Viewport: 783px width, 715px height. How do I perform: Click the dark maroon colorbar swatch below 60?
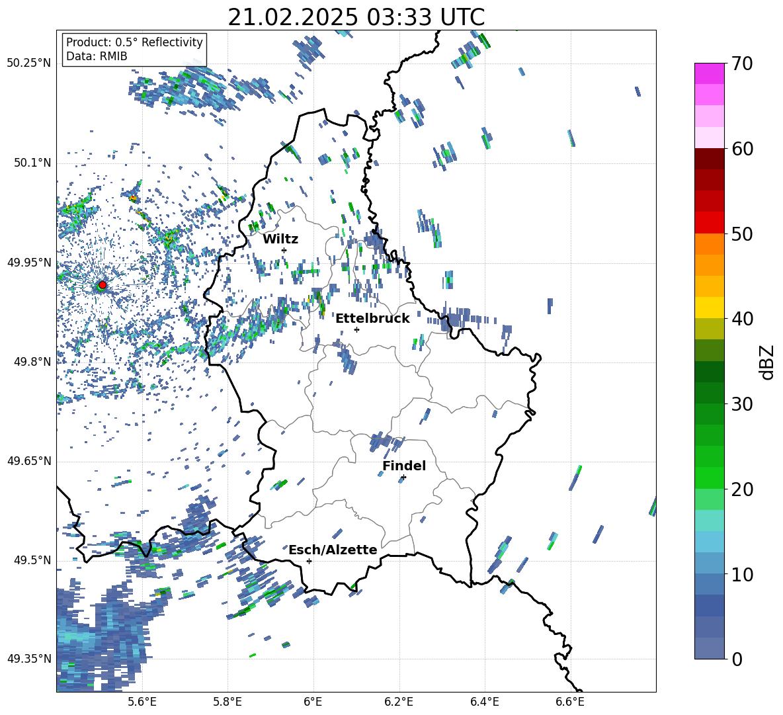point(709,159)
